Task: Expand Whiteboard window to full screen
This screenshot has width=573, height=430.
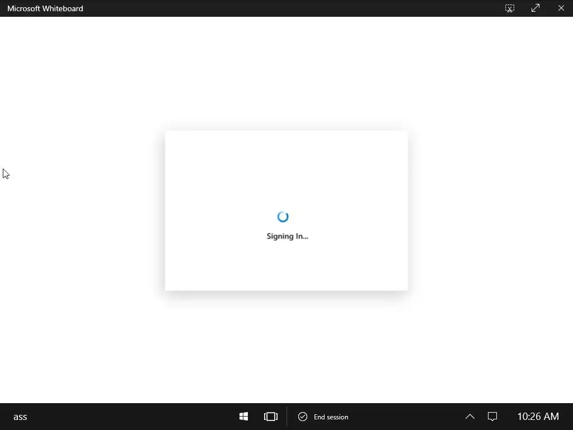Action: point(536,8)
